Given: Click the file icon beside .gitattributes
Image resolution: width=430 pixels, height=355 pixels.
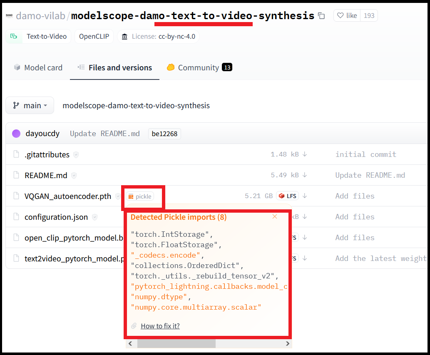Looking at the screenshot, I should click(x=17, y=154).
